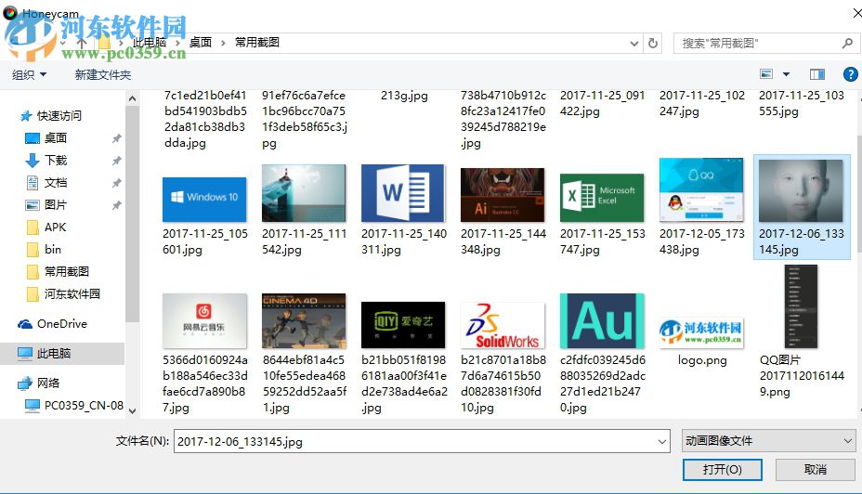
Task: Open 文档 in the sidebar
Action: [x=56, y=182]
